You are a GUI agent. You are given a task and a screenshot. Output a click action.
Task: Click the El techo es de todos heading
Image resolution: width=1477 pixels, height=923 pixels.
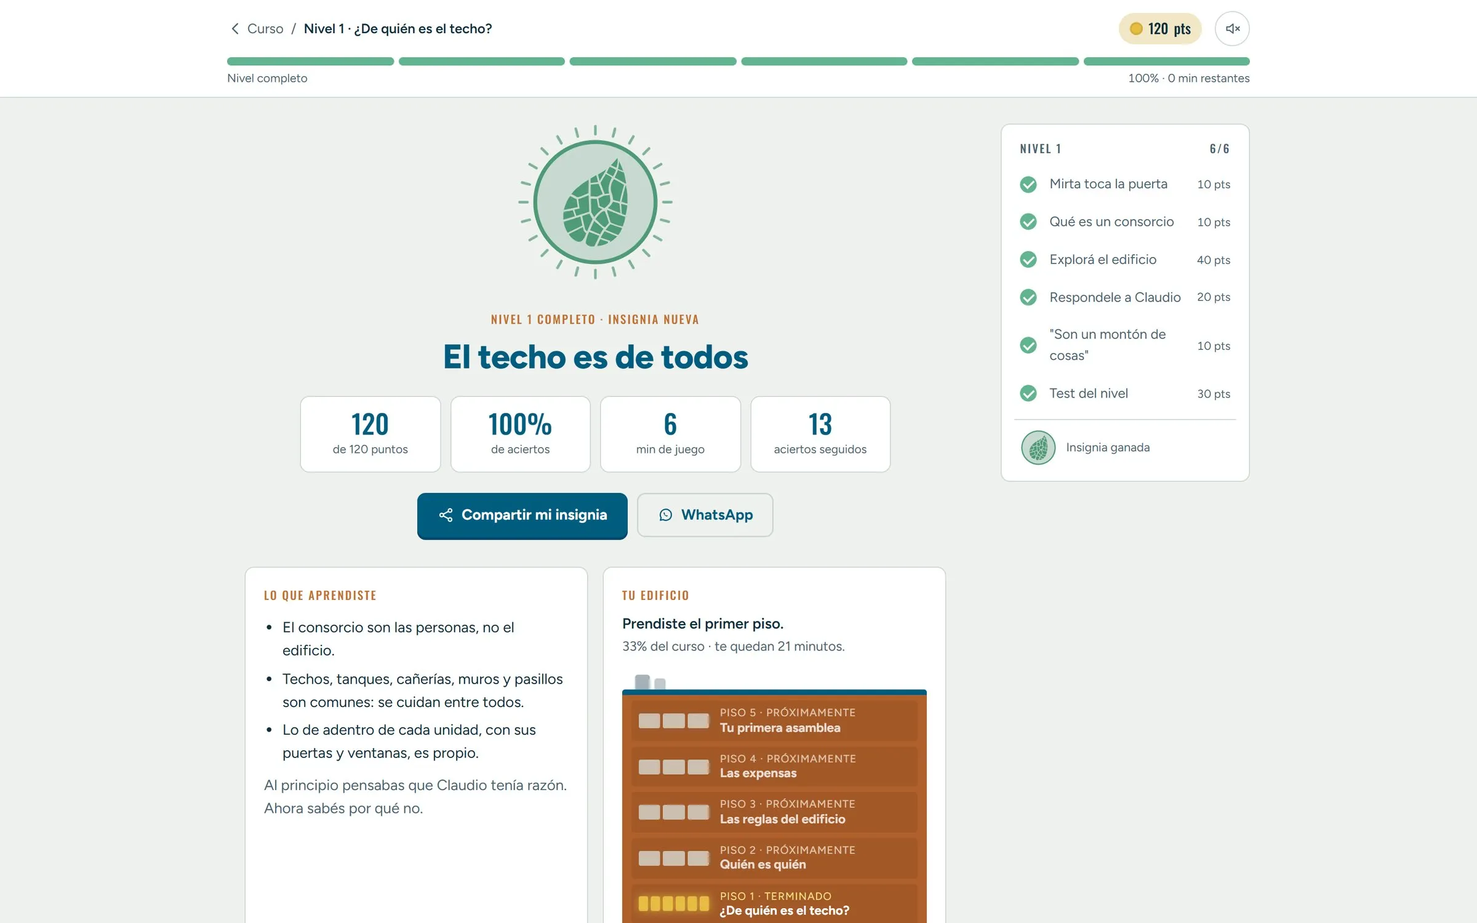[596, 358]
